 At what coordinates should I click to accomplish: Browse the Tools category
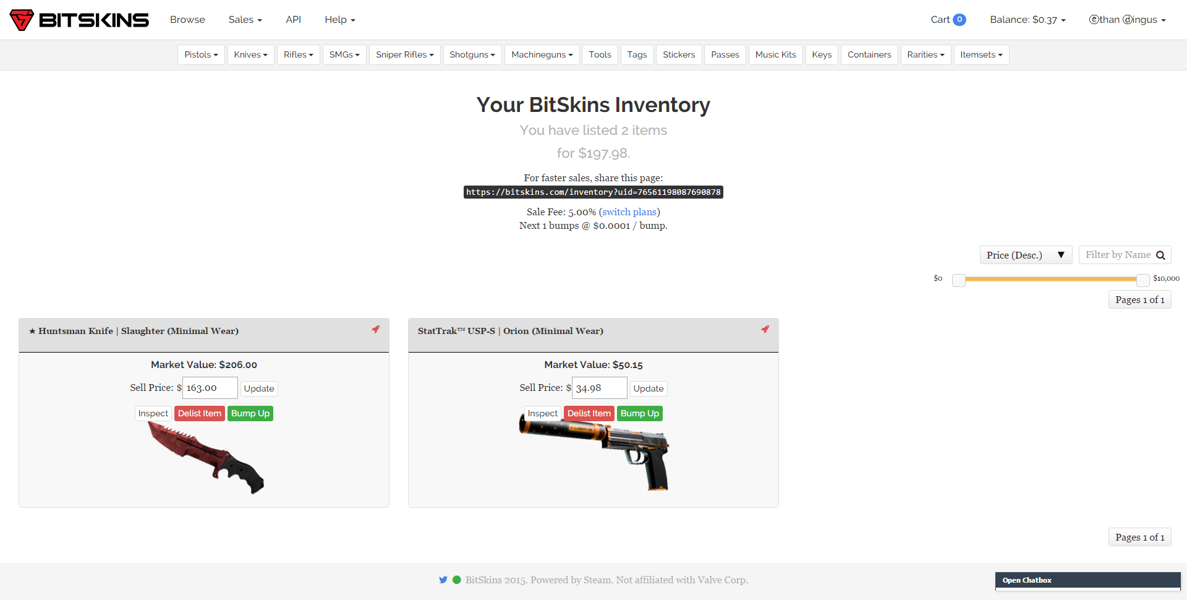(x=600, y=54)
